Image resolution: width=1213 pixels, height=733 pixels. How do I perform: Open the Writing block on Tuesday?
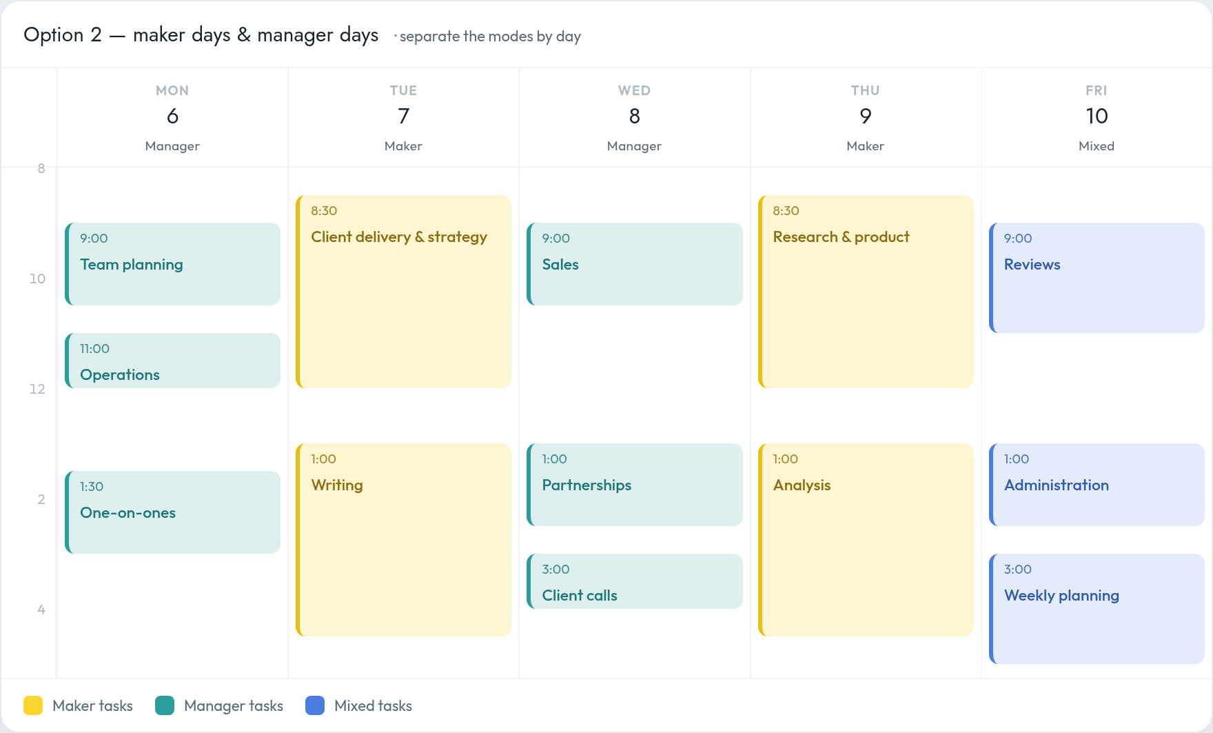(403, 540)
